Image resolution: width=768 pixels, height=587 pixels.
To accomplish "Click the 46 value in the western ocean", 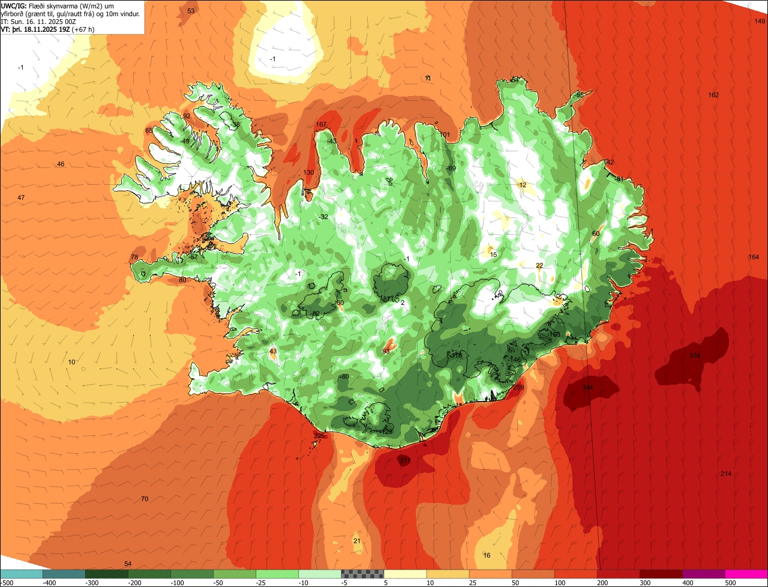I will click(61, 164).
